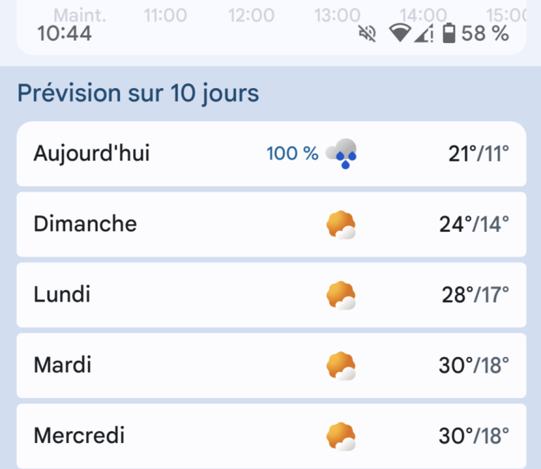Select the 12:00 hourly forecast slot

[x=251, y=15]
